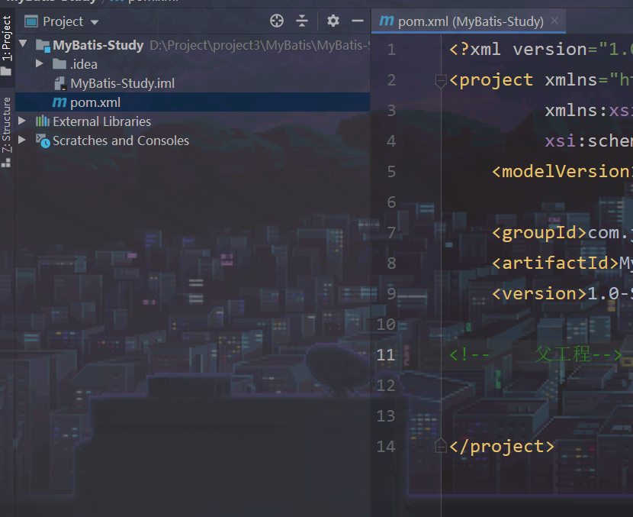Open Project panel settings gear

333,21
